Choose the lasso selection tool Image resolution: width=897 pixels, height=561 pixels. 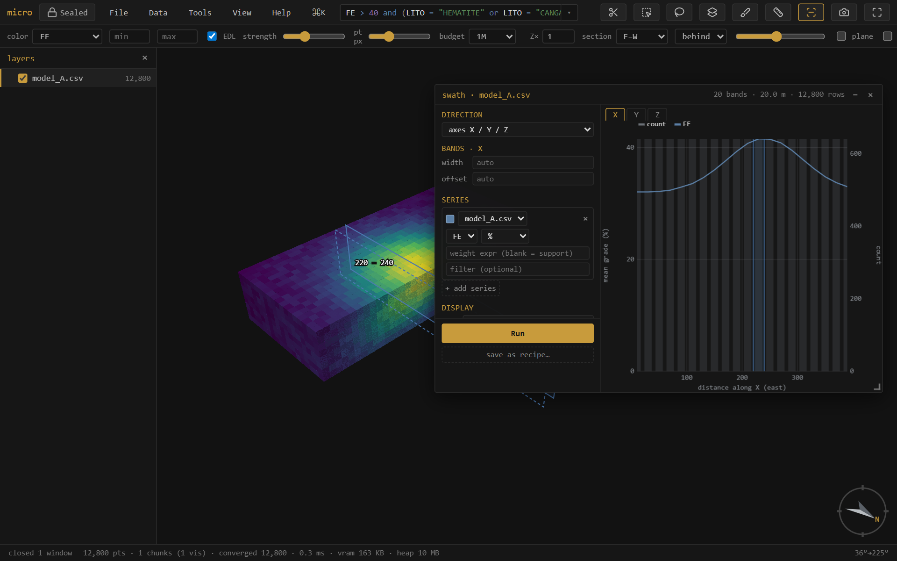[679, 13]
